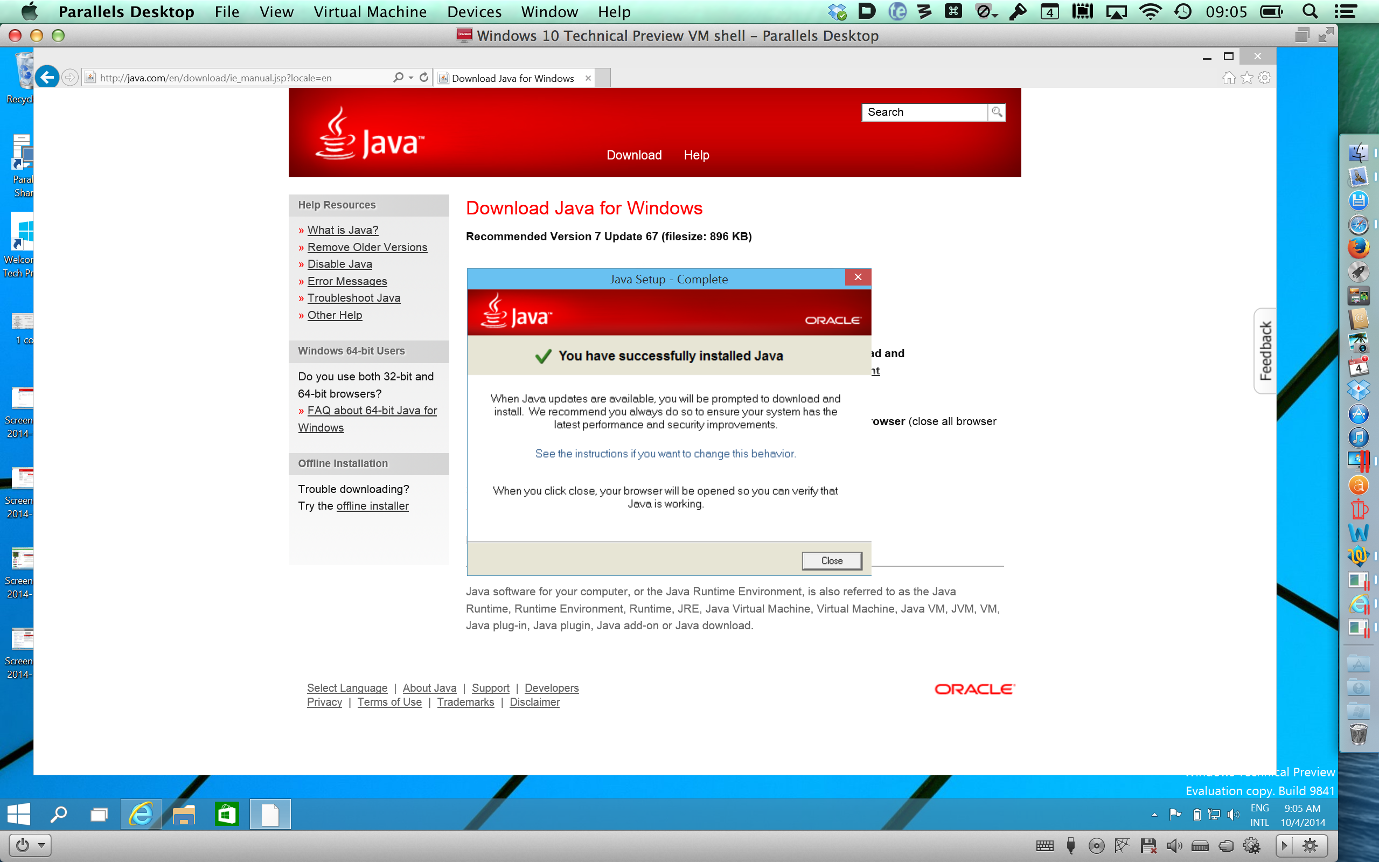Click the IE back arrow button

tap(47, 77)
